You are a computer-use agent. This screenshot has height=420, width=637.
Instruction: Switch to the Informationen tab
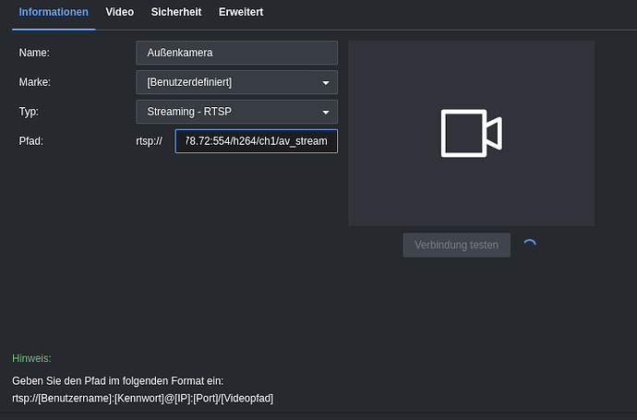(x=54, y=12)
